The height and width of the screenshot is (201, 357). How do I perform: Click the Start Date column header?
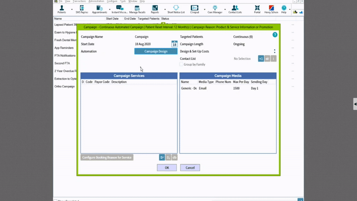(112, 19)
